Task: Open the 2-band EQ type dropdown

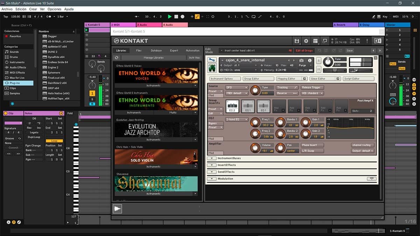Action: click(x=237, y=120)
